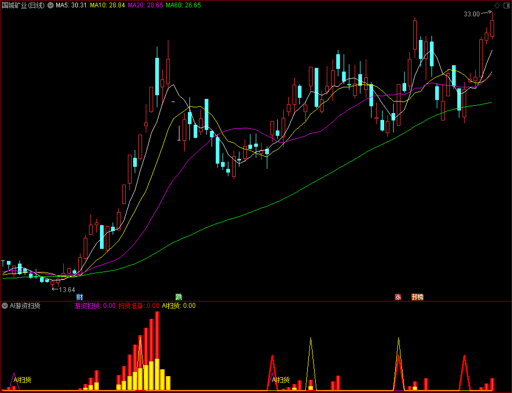Viewport: 512px width, 393px height.
Task: Click the orange 预榜 event marker
Action: click(x=418, y=297)
